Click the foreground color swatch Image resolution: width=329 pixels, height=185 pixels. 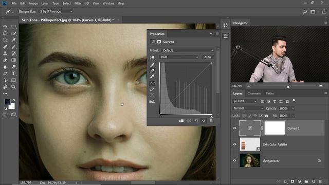point(8,102)
